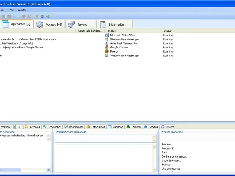Click the blue toolbar icon beside green arrow
The height and width of the screenshot is (176, 235).
(x=42, y=16)
